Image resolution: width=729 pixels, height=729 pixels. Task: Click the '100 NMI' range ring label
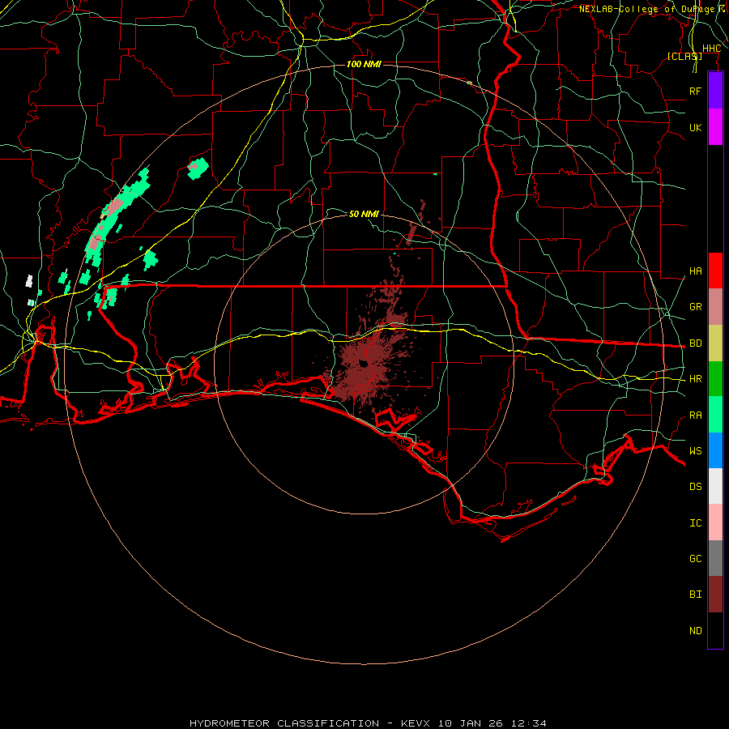tap(364, 64)
